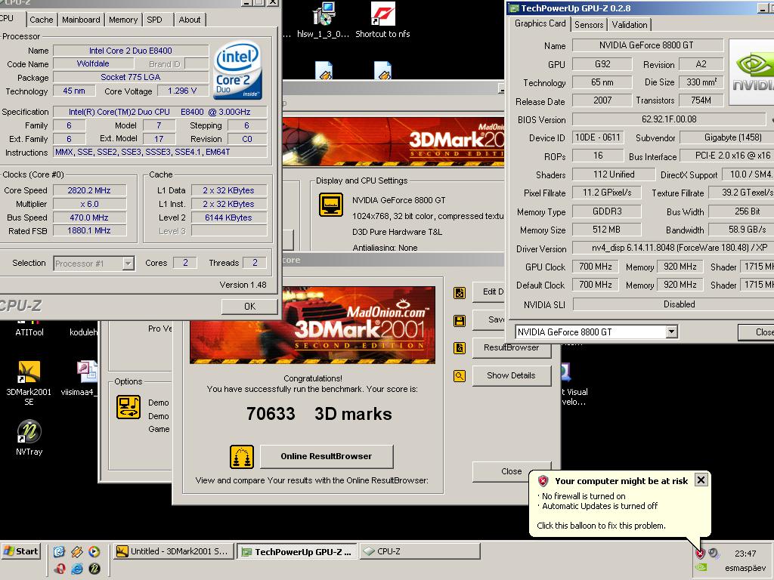Click the Show Details button in 3DMark

click(511, 375)
